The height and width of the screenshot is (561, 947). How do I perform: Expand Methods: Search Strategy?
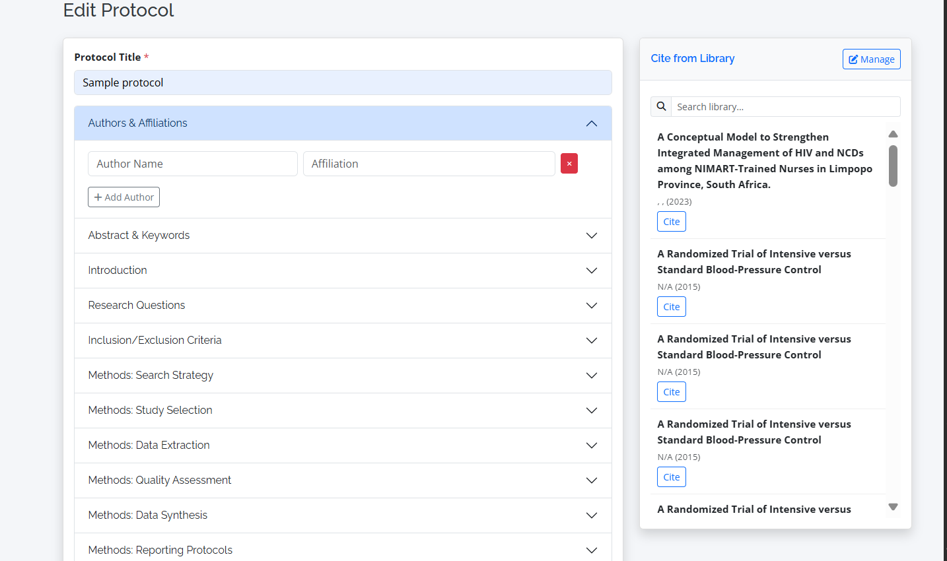point(591,376)
